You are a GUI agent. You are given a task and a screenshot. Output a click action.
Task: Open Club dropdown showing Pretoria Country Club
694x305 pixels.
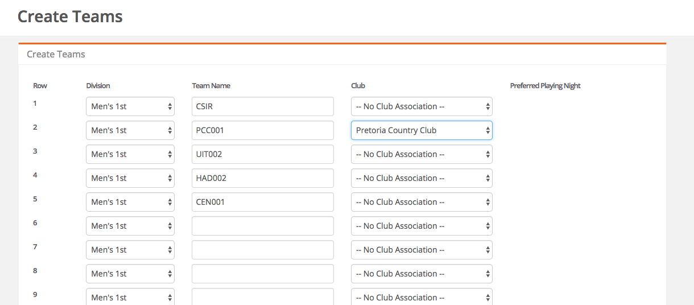point(422,130)
